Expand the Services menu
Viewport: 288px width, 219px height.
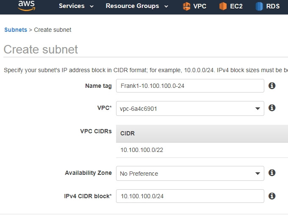[x=76, y=6]
